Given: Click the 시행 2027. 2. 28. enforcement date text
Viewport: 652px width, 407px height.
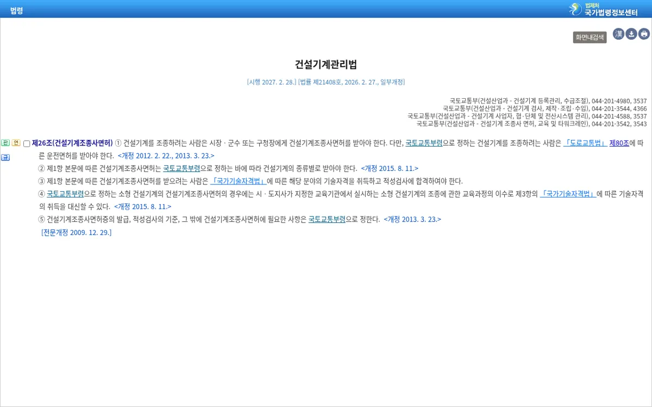Looking at the screenshot, I should 272,82.
